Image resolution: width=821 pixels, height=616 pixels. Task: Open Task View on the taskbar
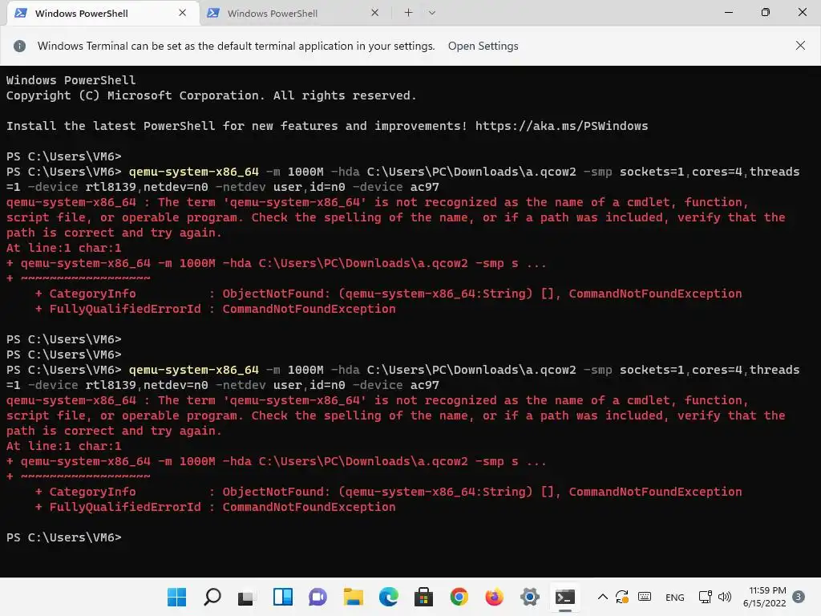[x=247, y=597]
